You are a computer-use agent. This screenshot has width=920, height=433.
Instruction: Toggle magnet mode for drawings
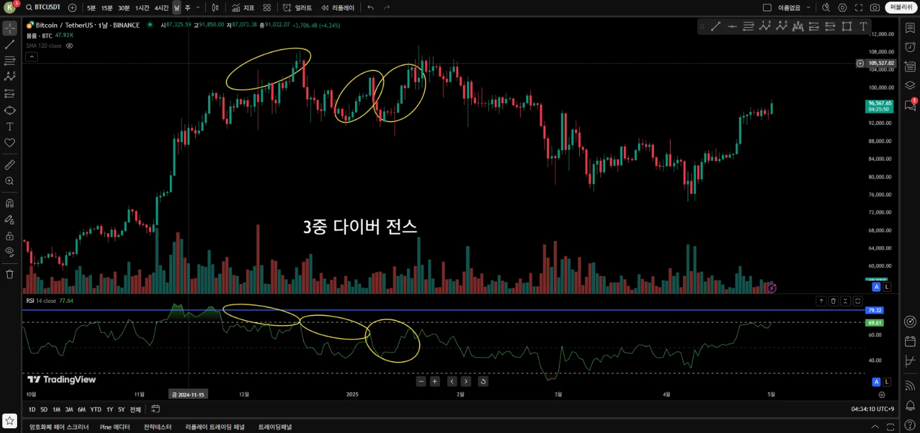(x=10, y=203)
